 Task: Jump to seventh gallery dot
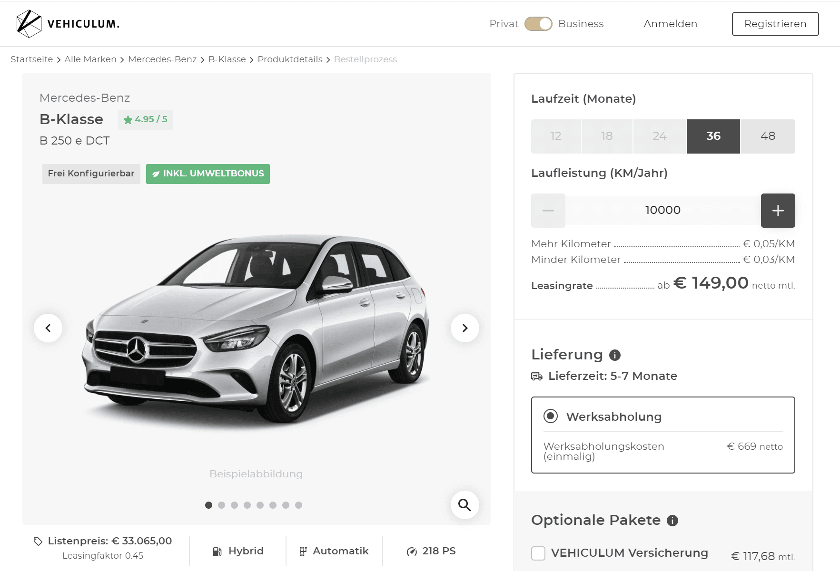pos(286,505)
